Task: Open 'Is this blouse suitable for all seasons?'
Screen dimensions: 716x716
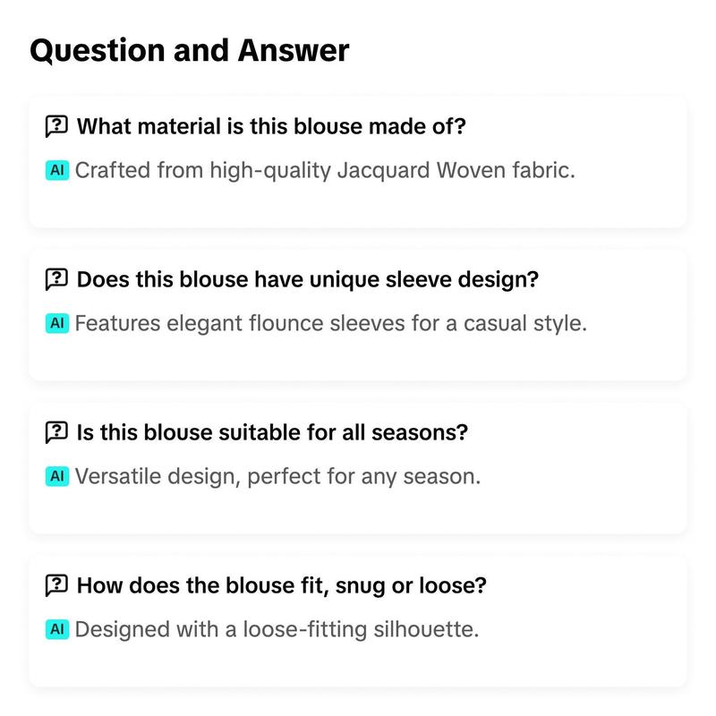Action: point(272,432)
